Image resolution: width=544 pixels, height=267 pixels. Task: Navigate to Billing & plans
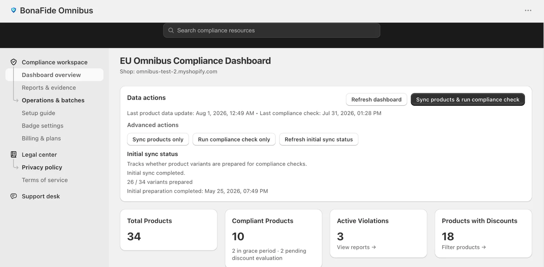[41, 138]
